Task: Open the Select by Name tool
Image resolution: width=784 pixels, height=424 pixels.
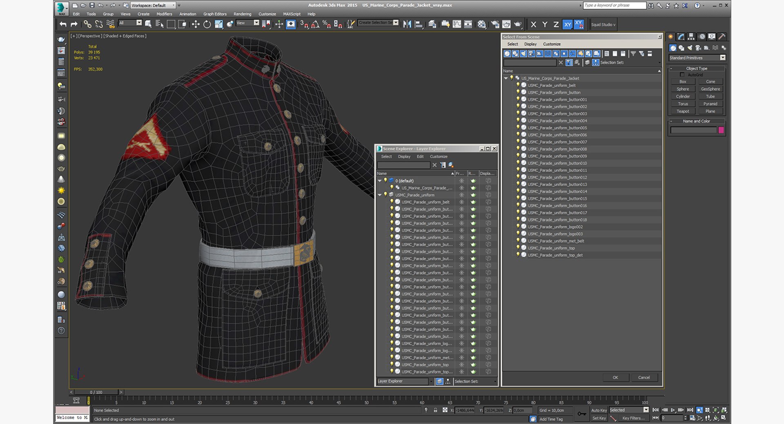Action: (159, 25)
